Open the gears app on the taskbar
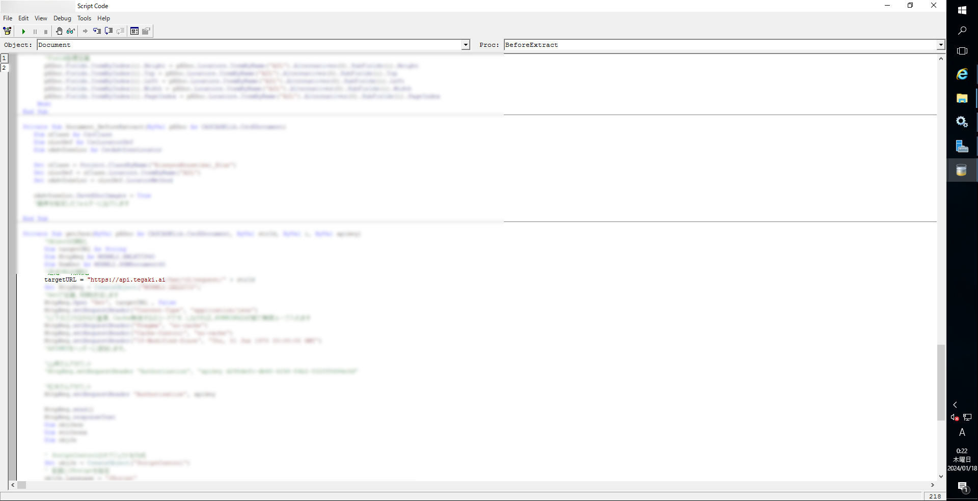 tap(962, 122)
